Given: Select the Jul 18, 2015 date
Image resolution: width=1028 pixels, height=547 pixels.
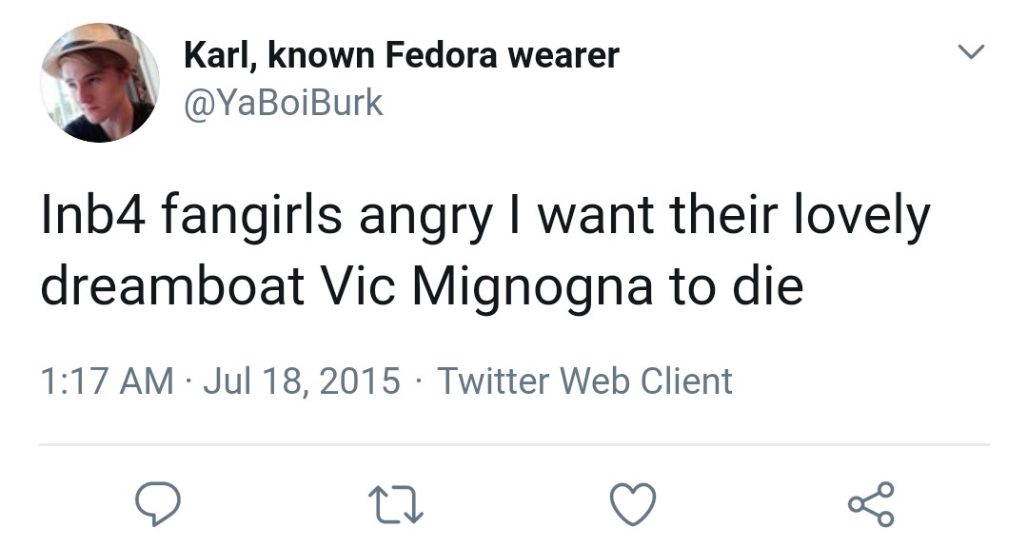Looking at the screenshot, I should click(x=302, y=381).
